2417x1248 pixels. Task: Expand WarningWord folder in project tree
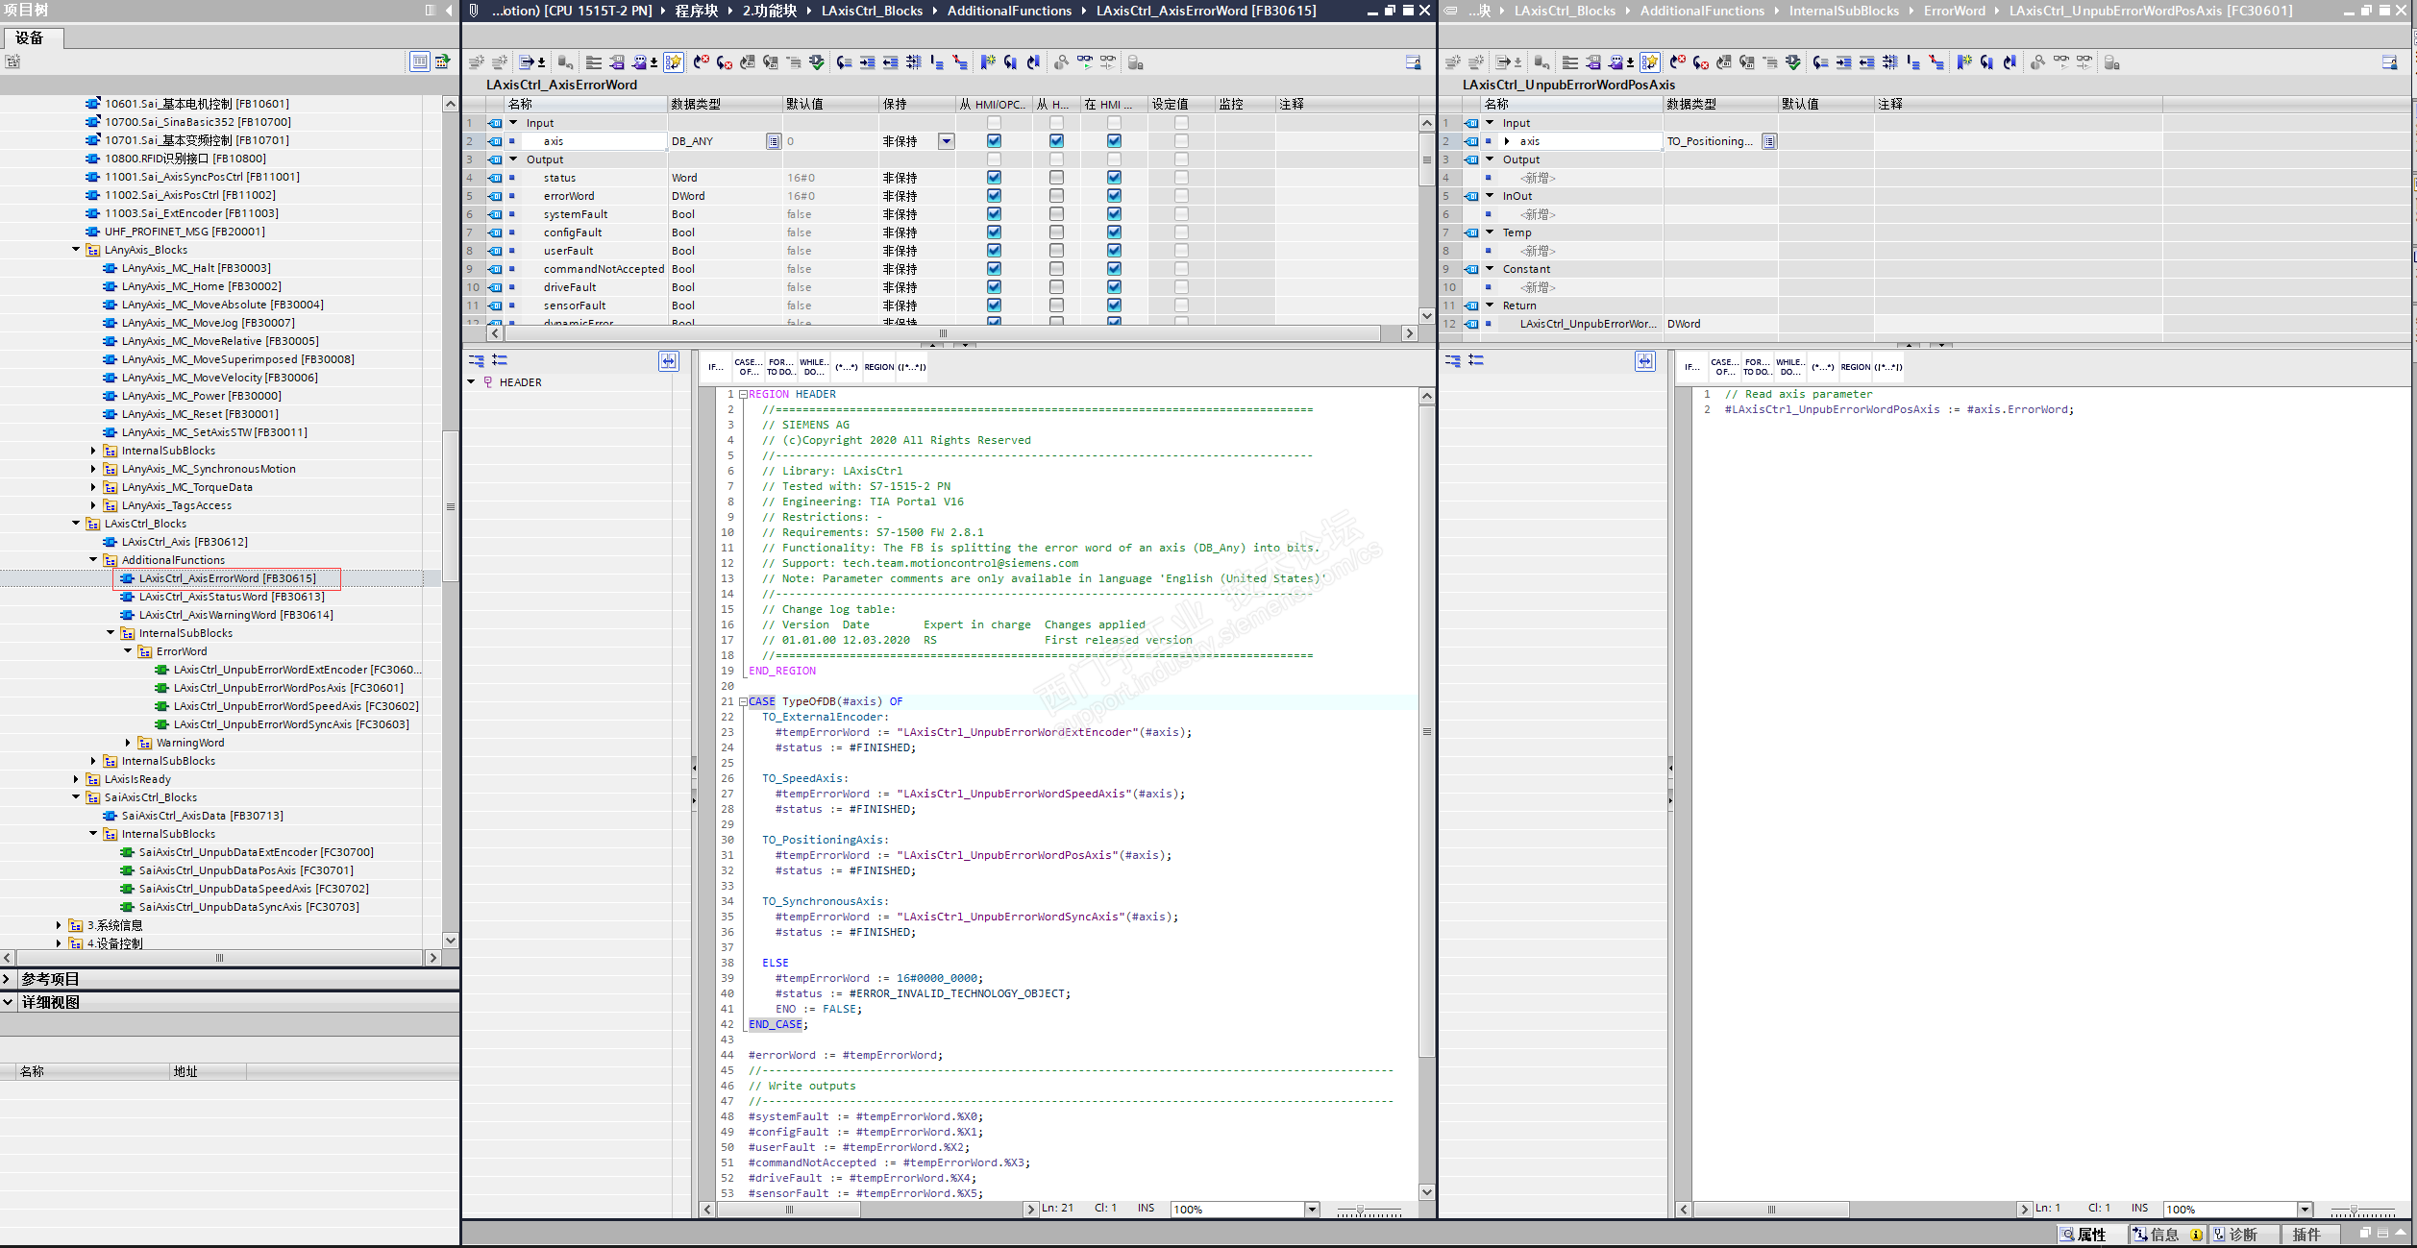tap(128, 743)
